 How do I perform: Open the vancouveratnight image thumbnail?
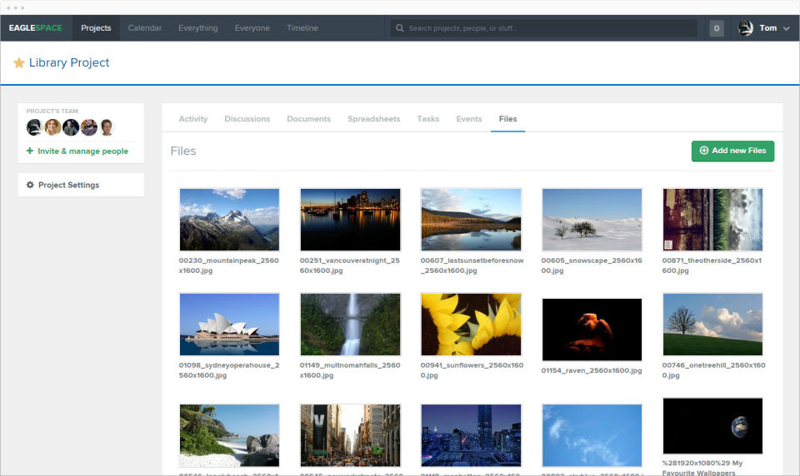click(351, 220)
